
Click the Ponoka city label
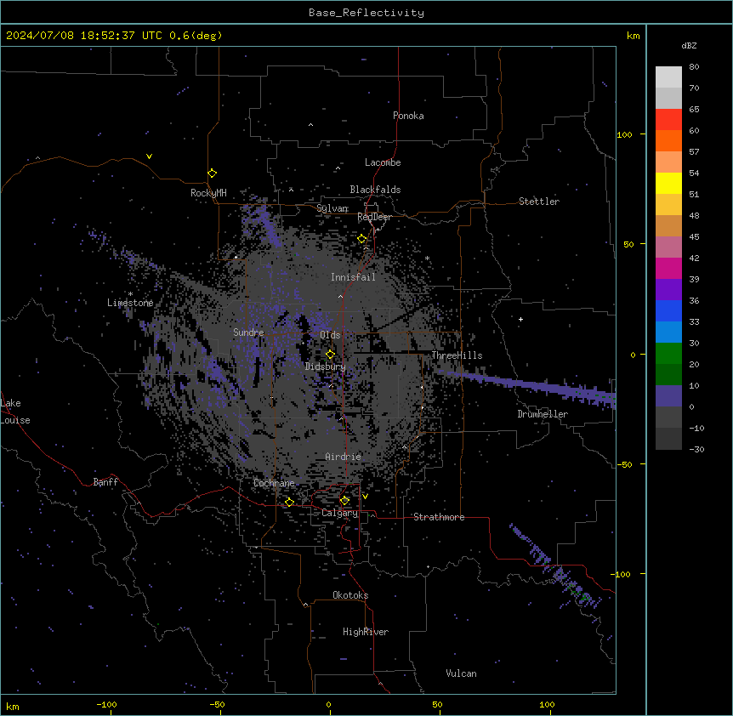point(408,116)
